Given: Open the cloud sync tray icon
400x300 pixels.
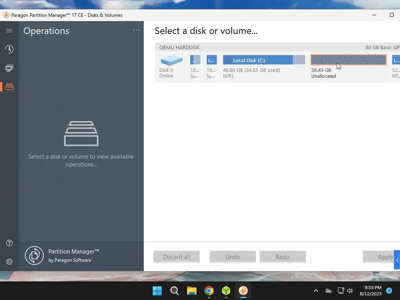Looking at the screenshot, I should 329,291.
